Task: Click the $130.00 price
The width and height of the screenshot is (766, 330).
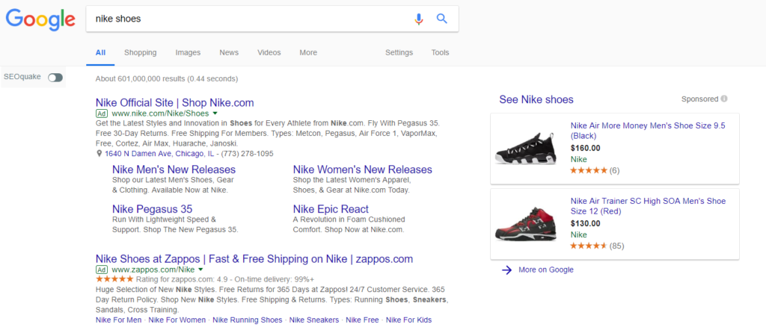Action: click(x=586, y=224)
